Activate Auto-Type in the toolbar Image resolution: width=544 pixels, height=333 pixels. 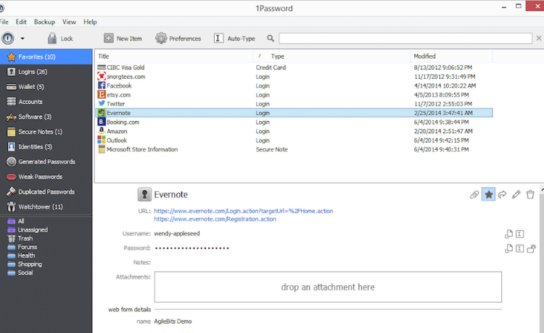(x=234, y=38)
